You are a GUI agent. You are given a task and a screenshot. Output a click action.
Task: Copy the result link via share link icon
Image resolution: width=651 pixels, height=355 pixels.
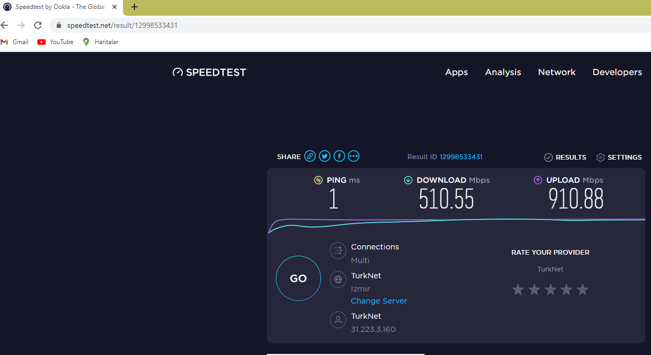310,156
